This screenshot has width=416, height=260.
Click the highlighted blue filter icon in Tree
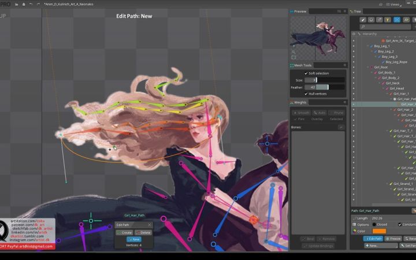397,20
